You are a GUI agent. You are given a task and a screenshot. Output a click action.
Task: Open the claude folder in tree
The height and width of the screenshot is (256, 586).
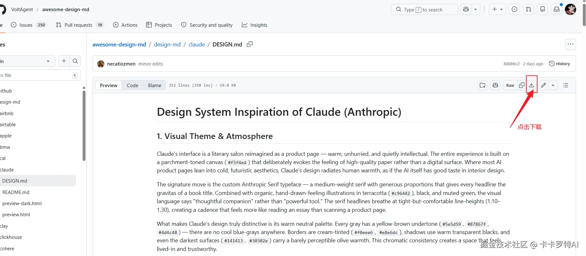tap(7, 170)
